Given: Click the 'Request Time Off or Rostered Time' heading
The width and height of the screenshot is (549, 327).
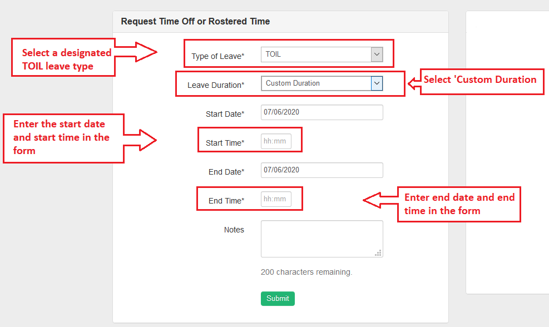Looking at the screenshot, I should click(195, 22).
